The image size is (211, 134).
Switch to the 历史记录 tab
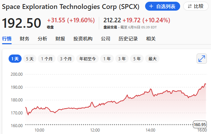pos(128,39)
